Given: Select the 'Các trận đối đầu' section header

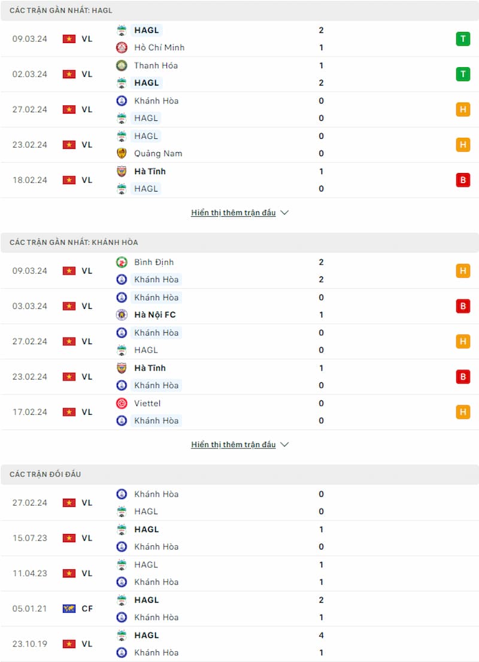Looking at the screenshot, I should pyautogui.click(x=239, y=474).
